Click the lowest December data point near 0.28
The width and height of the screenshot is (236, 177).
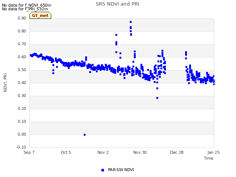157,98
